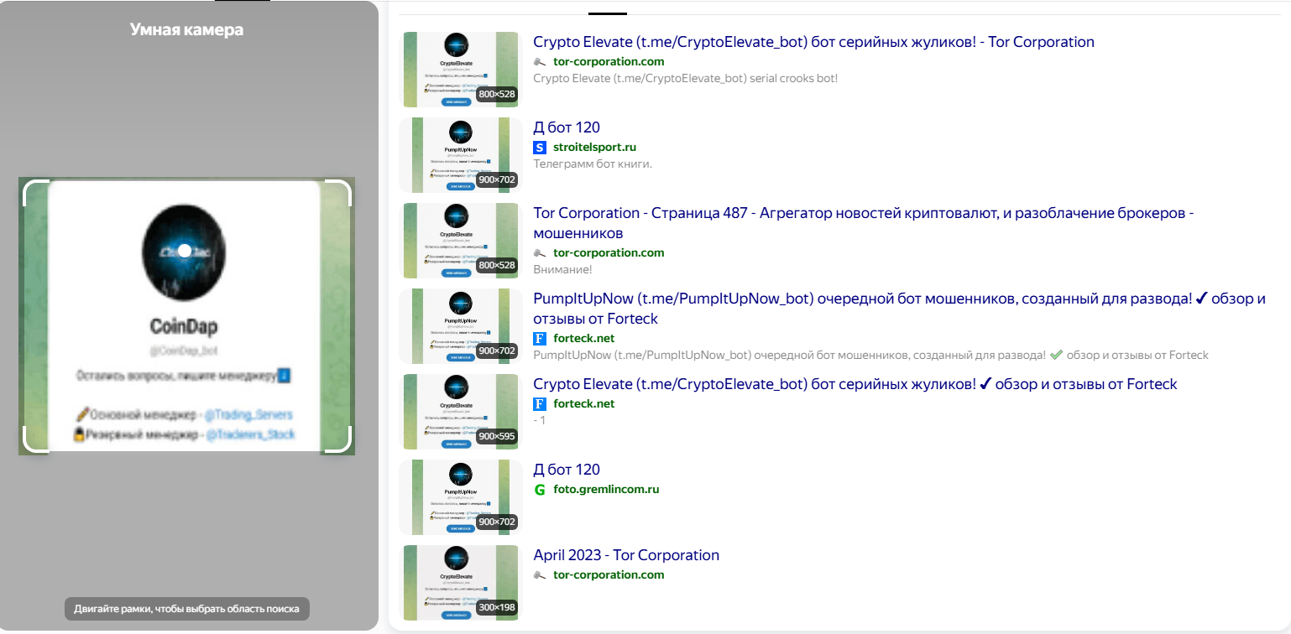Visit the foto.gremlincom.ru domain link
This screenshot has width=1291, height=634.
(607, 490)
